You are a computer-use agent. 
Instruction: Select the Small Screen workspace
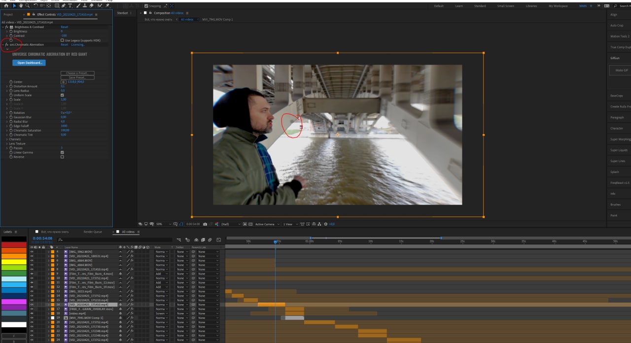[x=505, y=6]
